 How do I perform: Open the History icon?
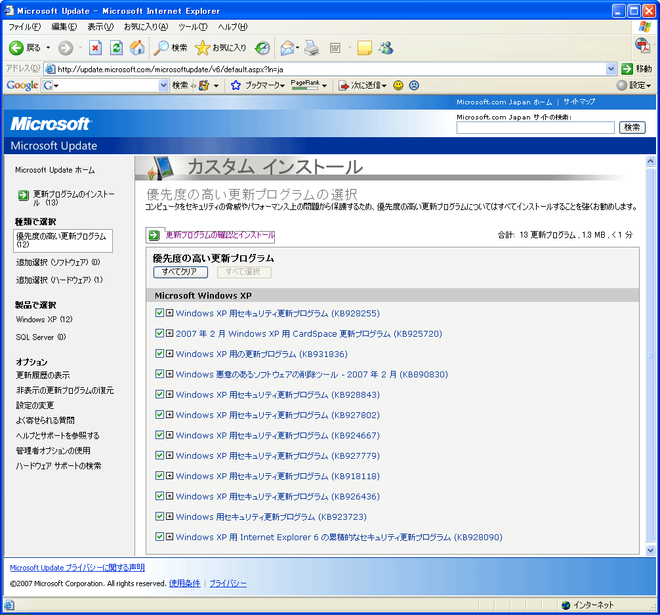tap(262, 48)
